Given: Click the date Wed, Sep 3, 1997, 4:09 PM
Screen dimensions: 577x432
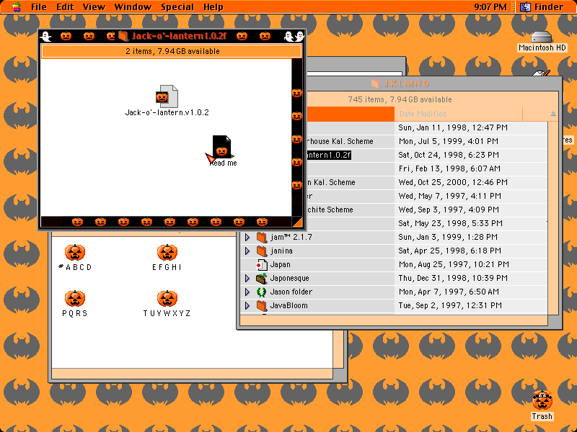Looking at the screenshot, I should point(449,210).
